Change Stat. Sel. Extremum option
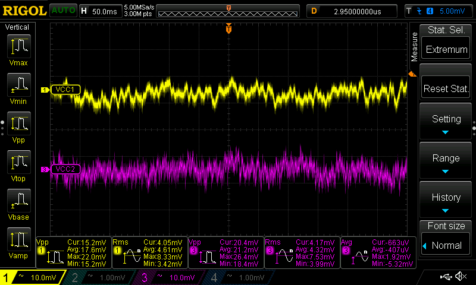 446,49
